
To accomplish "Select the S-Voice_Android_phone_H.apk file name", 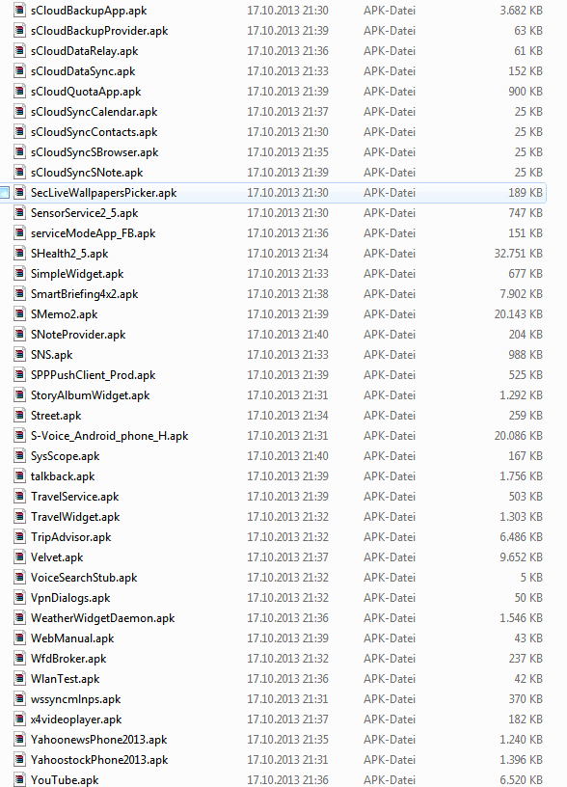I will (x=109, y=436).
